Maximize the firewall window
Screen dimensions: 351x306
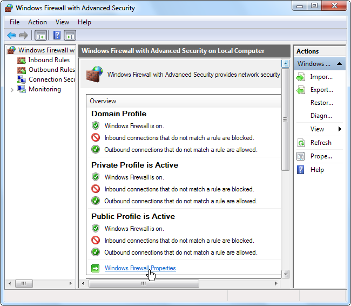tap(314, 5)
